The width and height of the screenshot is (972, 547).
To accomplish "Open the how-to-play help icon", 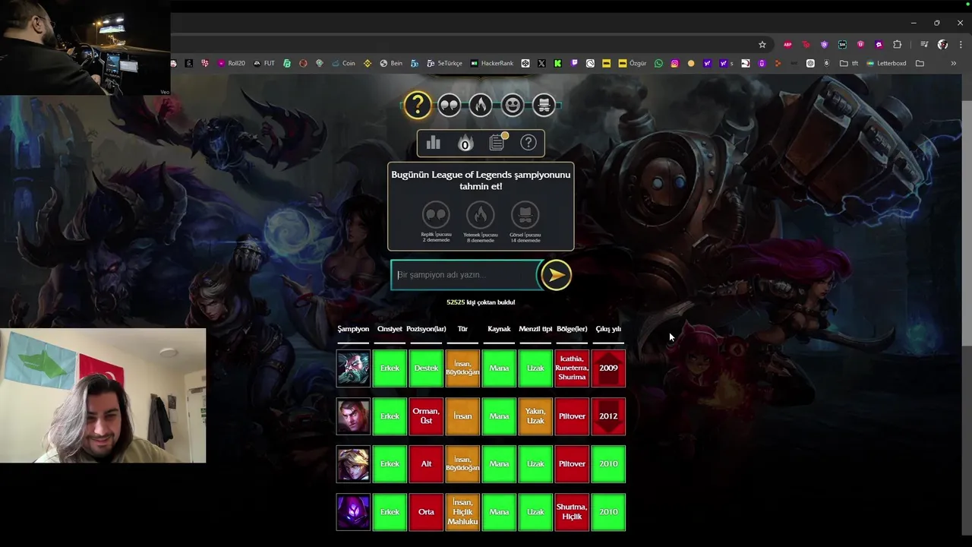I will (529, 143).
